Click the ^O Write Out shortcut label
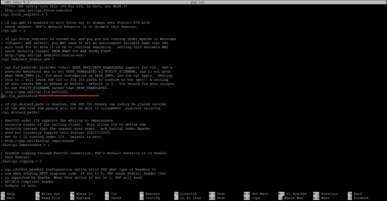Image resolution: width=387 pixels, height=201 pixels. coord(48,194)
